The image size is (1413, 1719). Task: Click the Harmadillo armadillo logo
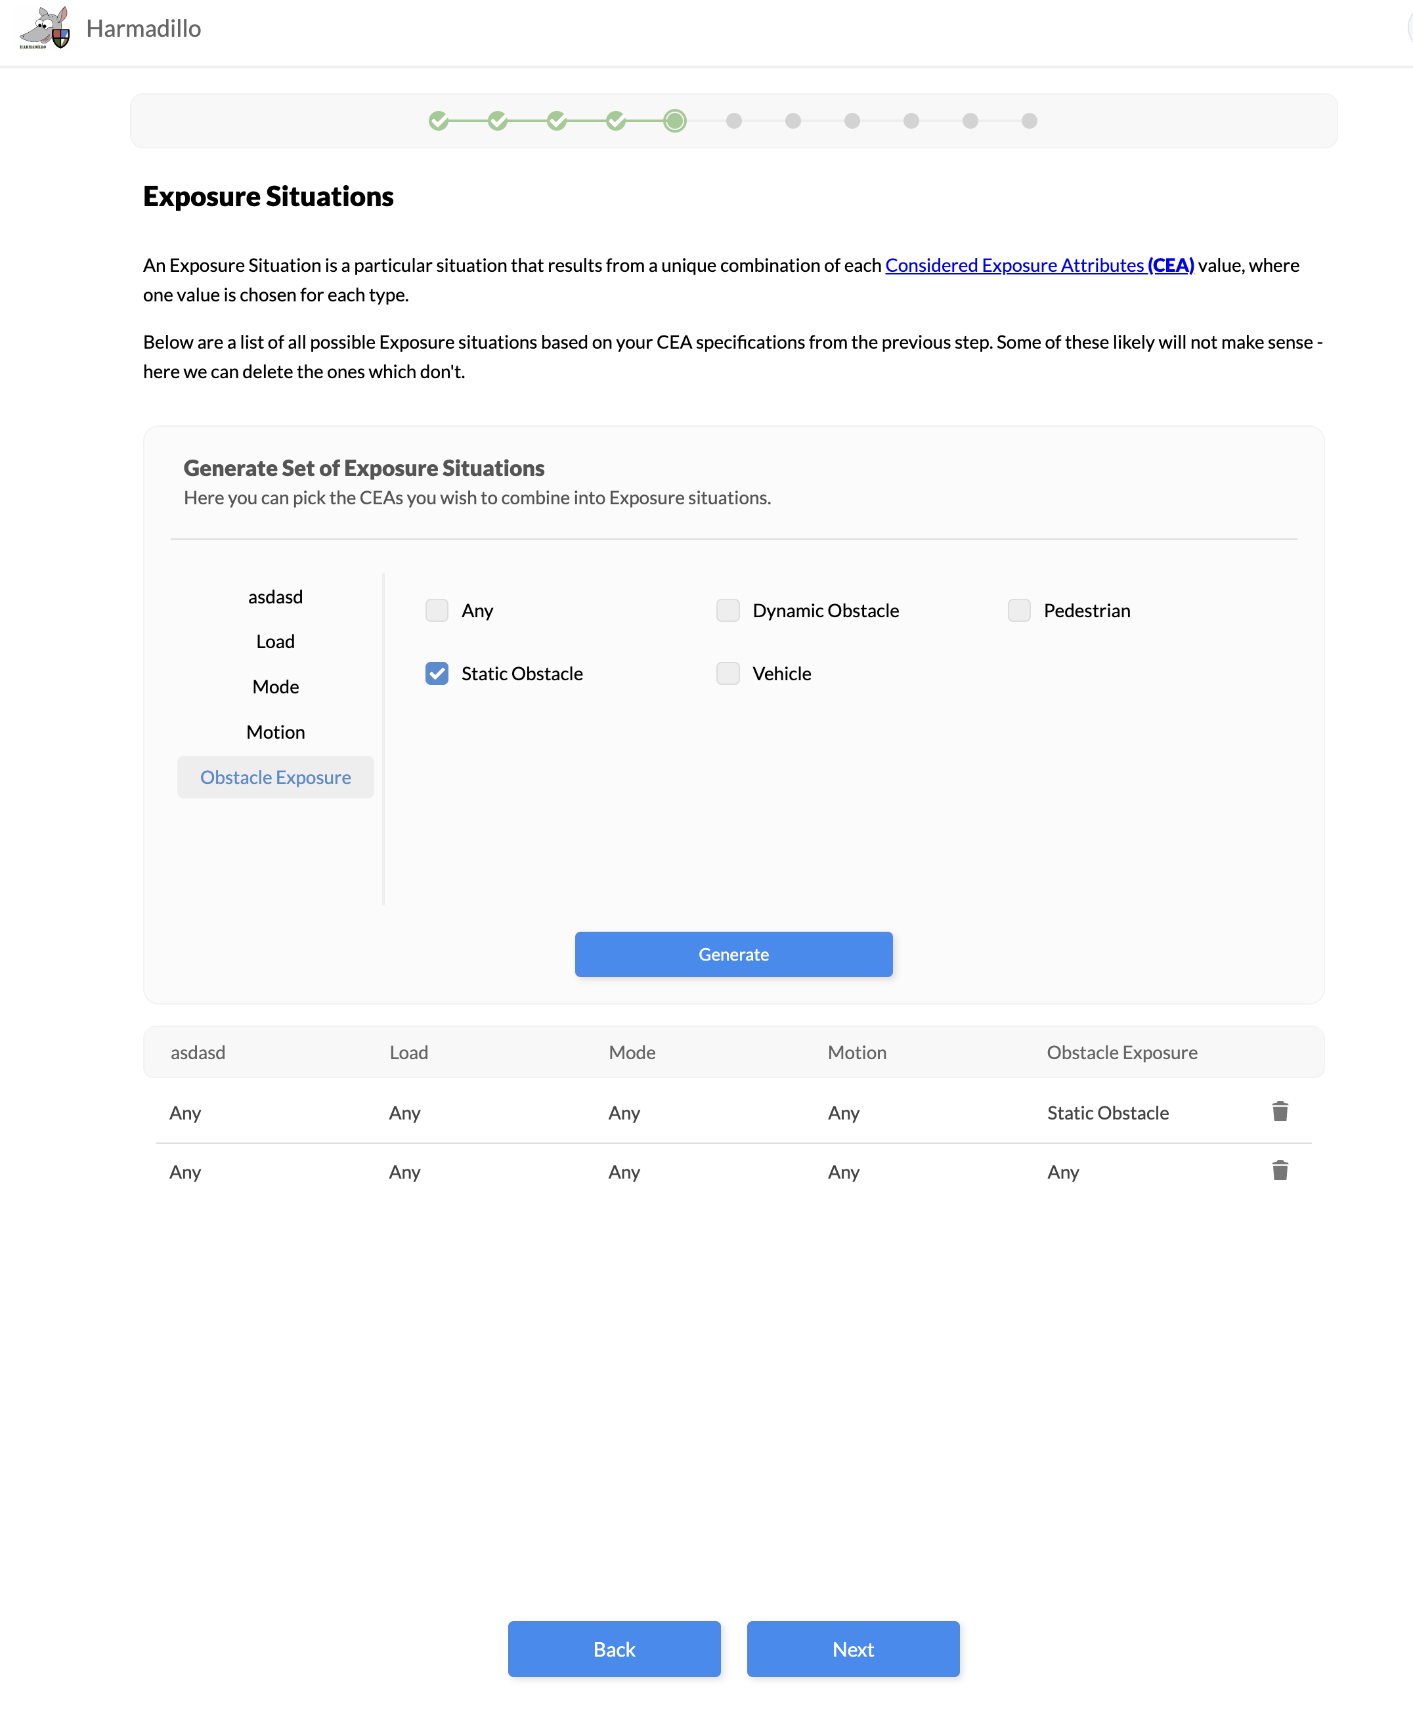coord(45,28)
